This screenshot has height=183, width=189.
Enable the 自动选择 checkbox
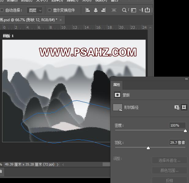tap(2, 10)
